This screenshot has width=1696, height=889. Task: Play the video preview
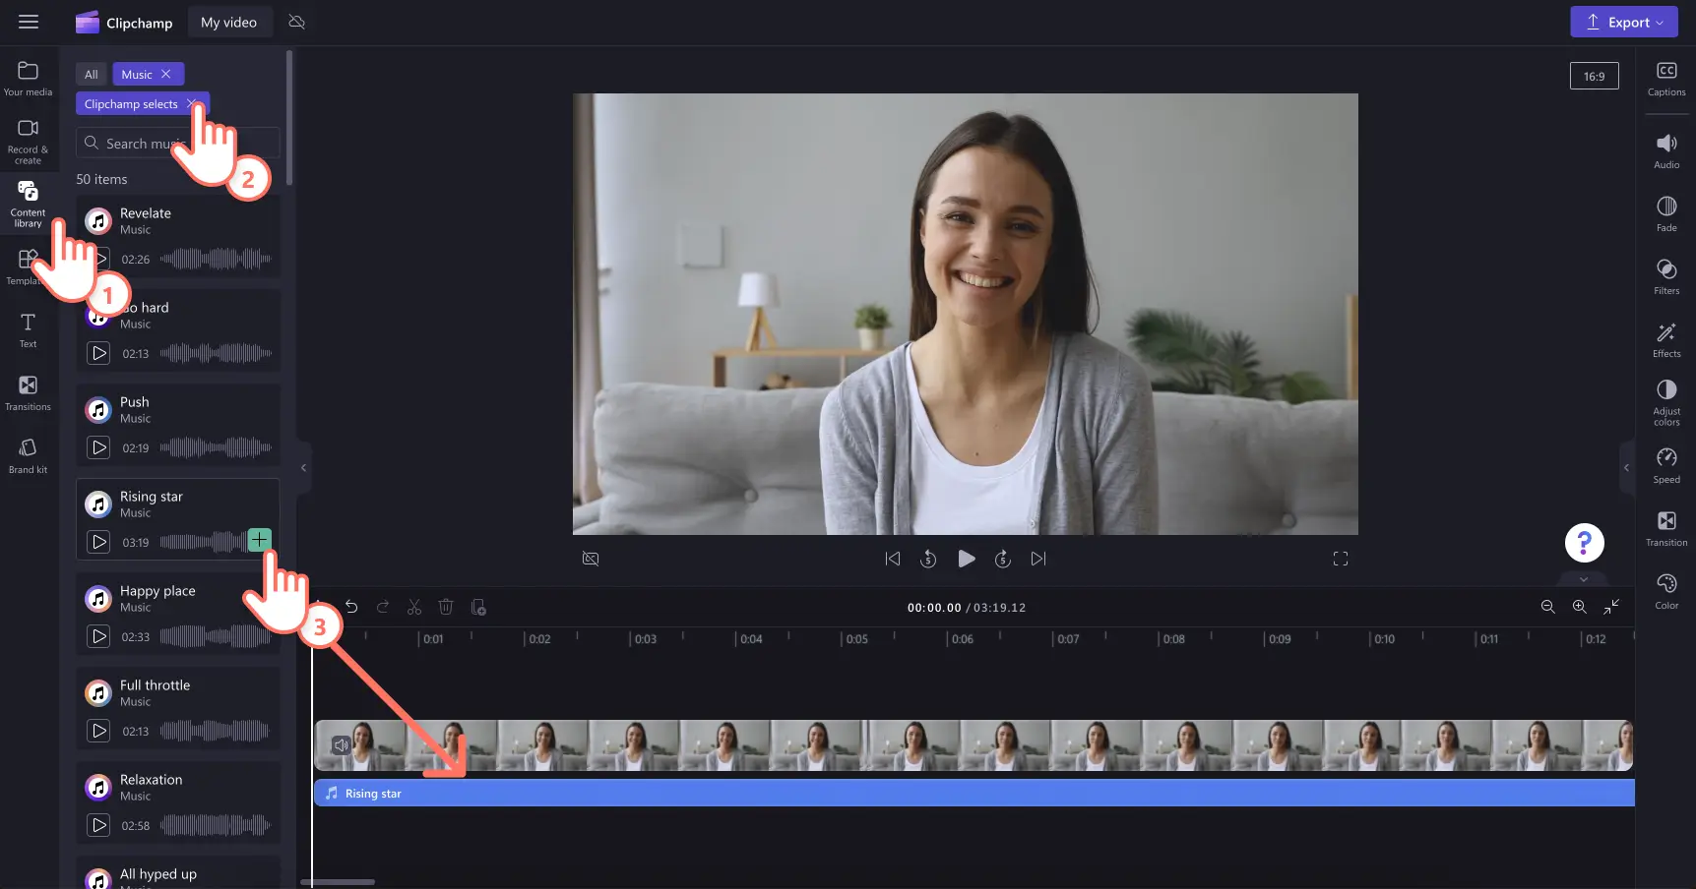click(x=967, y=559)
